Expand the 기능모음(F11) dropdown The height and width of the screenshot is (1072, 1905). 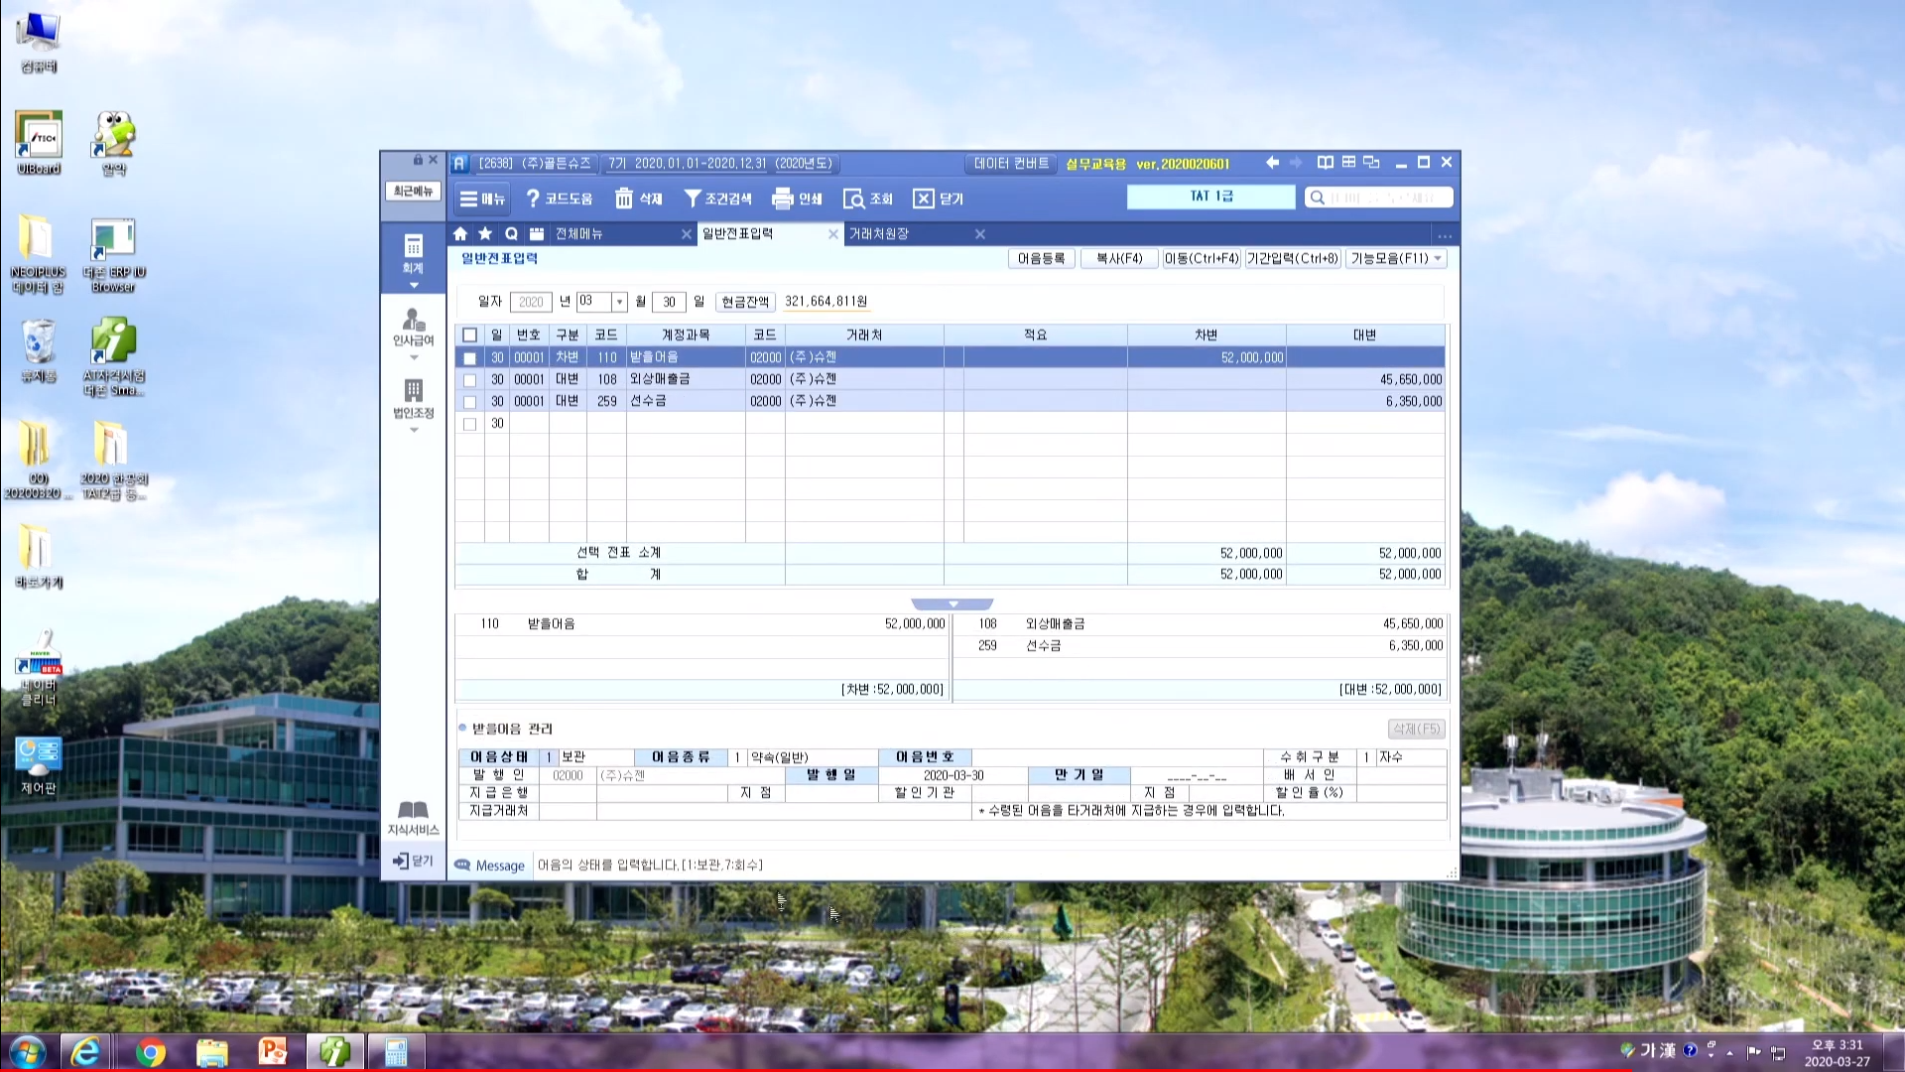click(x=1438, y=259)
